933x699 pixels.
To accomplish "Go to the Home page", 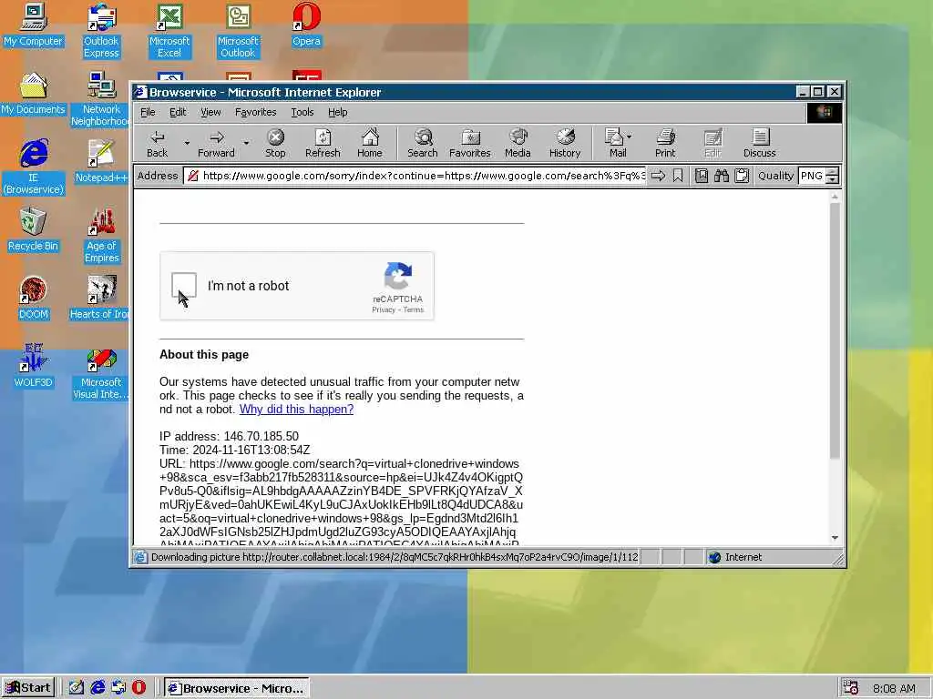I will (x=370, y=144).
